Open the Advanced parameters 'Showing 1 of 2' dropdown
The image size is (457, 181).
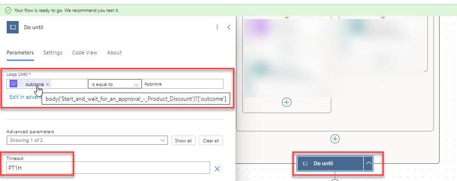coord(87,140)
